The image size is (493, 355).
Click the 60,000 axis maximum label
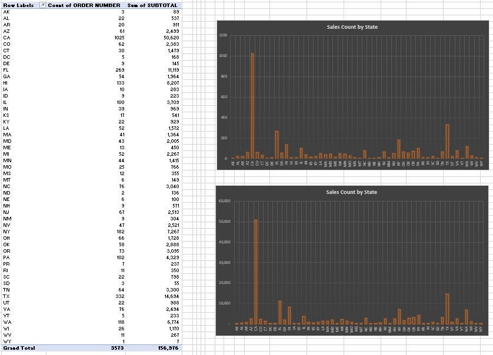225,201
